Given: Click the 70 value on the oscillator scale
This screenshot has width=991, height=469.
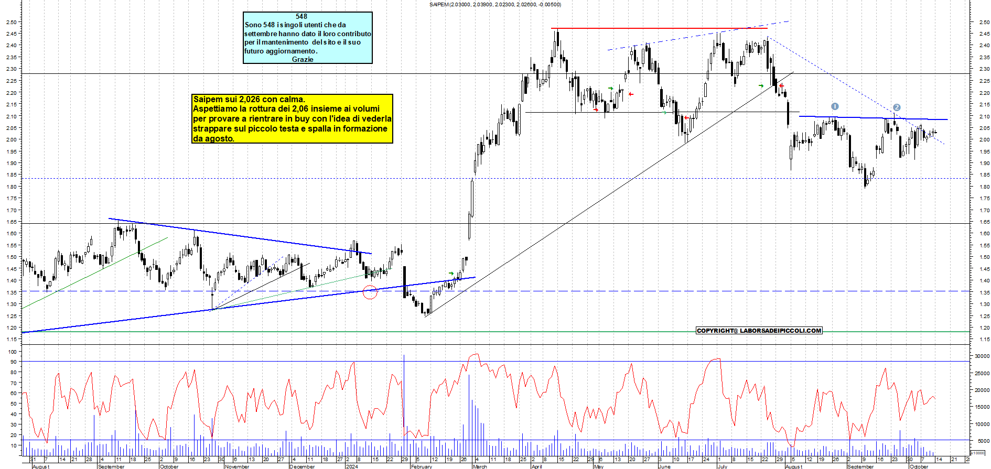Looking at the screenshot, I should pyautogui.click(x=13, y=383).
